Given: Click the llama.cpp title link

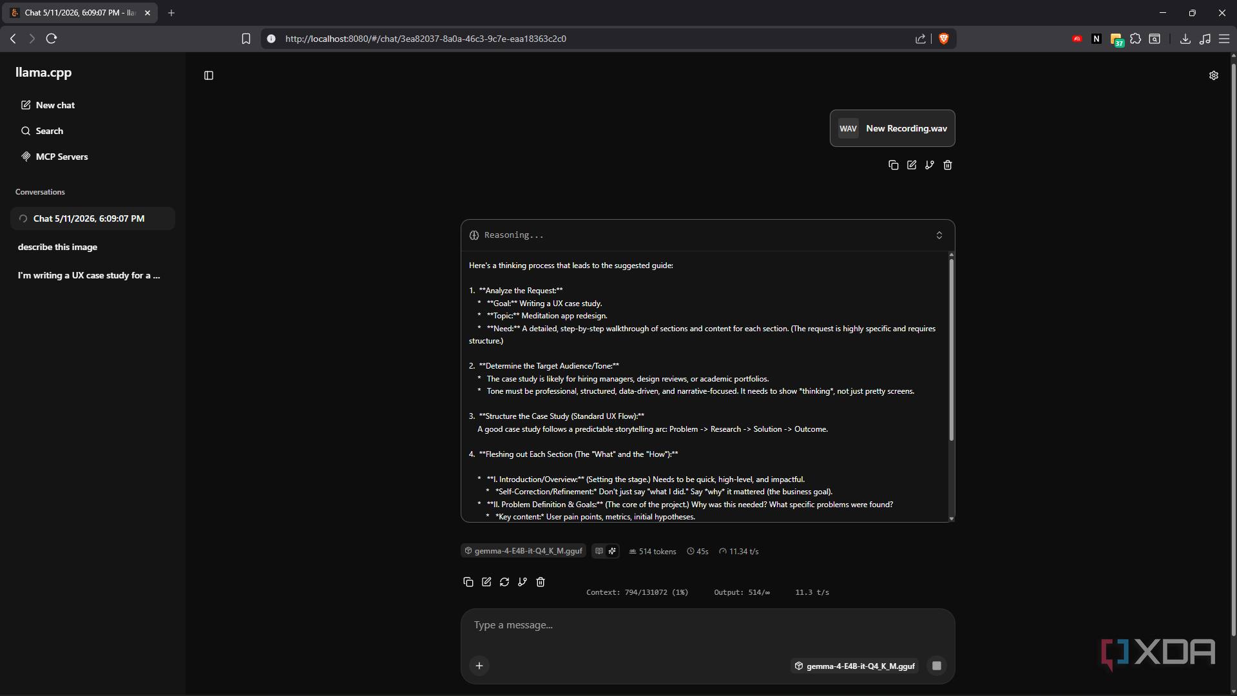Looking at the screenshot, I should [43, 72].
